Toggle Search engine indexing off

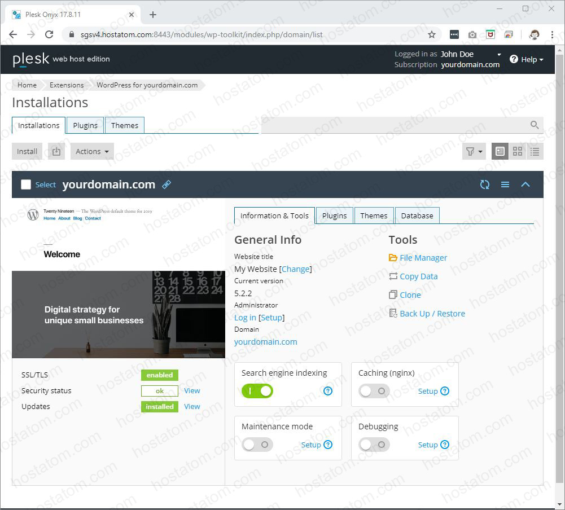(x=257, y=390)
